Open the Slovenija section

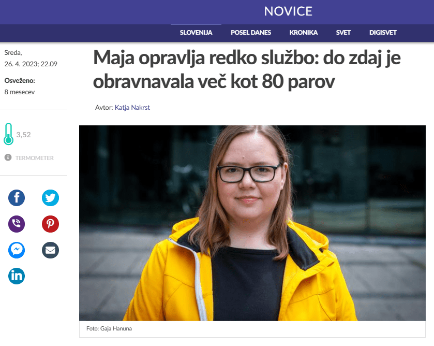coord(196,33)
